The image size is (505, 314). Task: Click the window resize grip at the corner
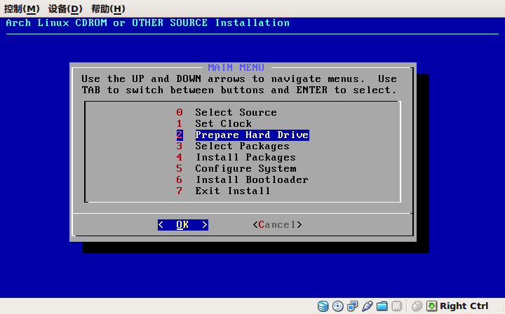click(500, 309)
